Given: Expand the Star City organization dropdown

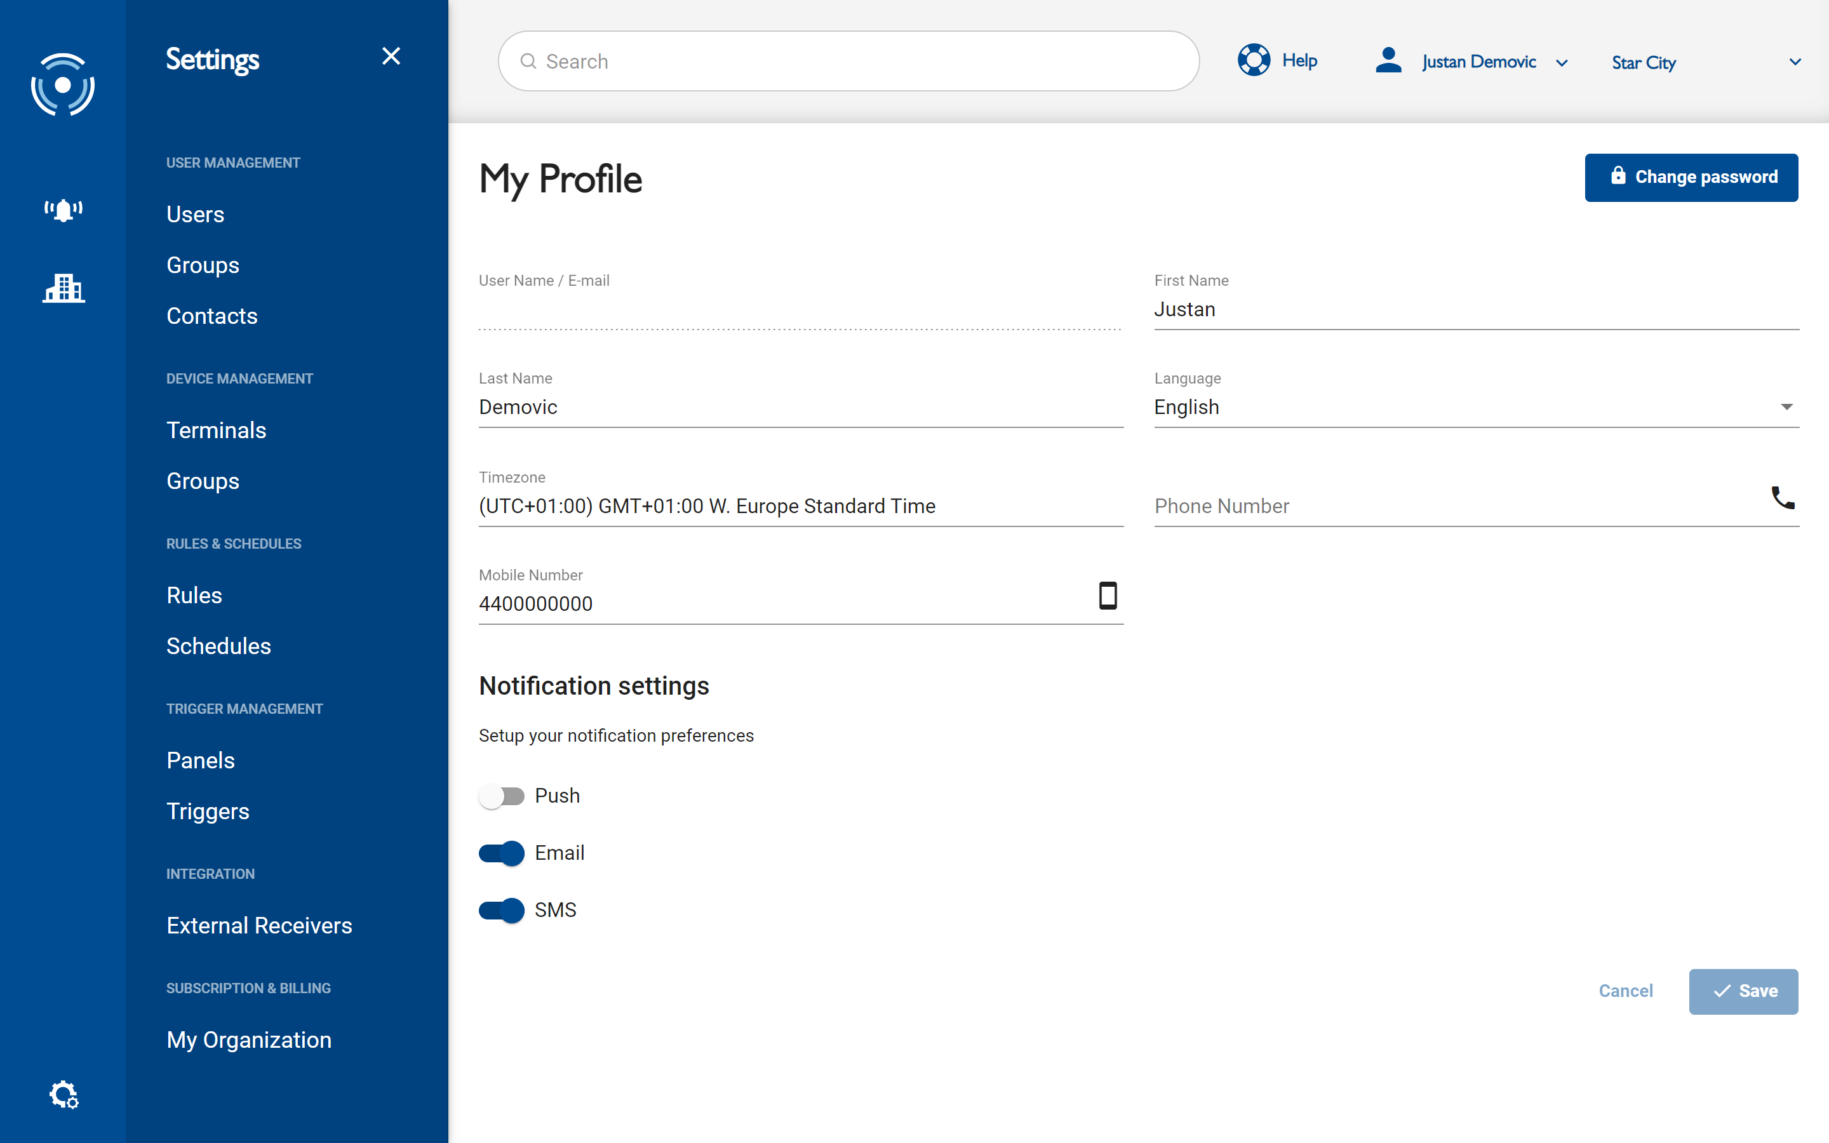Looking at the screenshot, I should pyautogui.click(x=1794, y=62).
